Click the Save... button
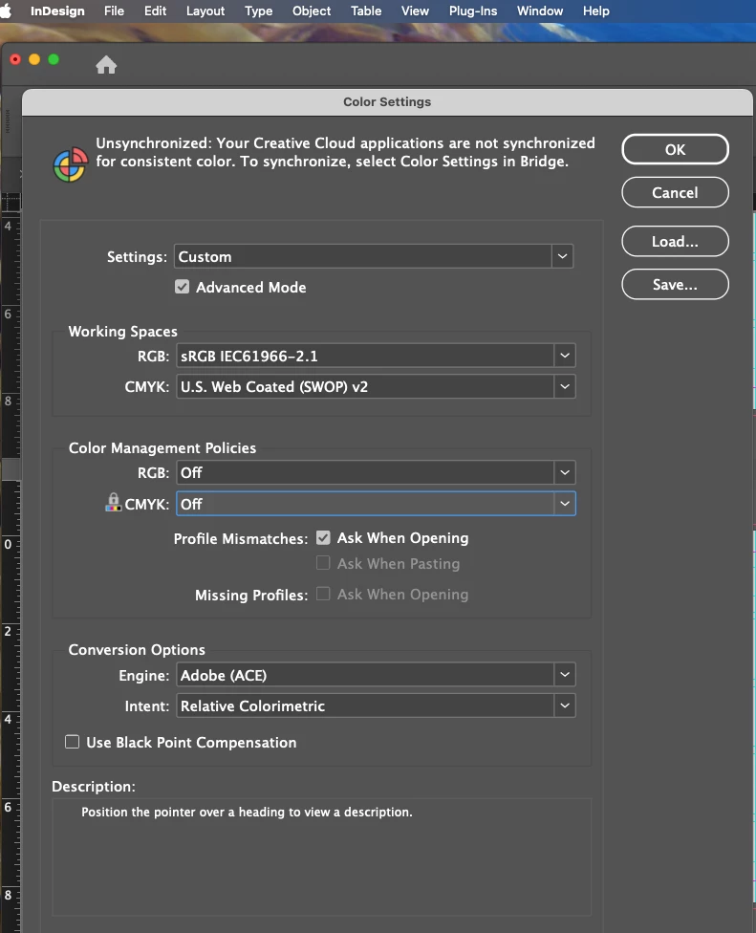Screen dimensions: 756x933 coord(675,285)
